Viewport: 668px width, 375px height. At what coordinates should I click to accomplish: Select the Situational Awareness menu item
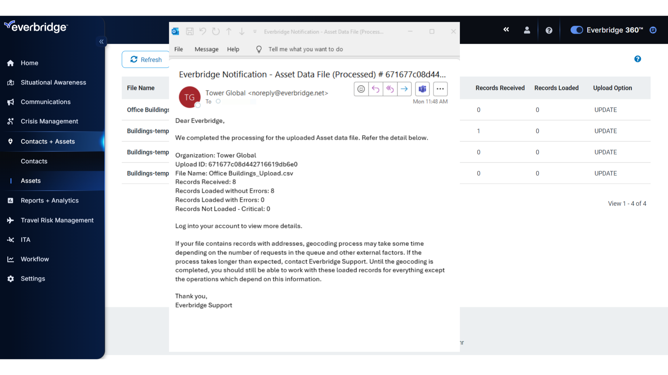click(53, 82)
